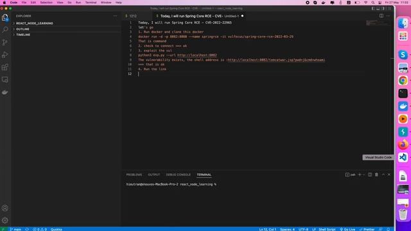Toggle primary side bar layout button
Viewport: 411px width, 231px height.
(373, 8)
